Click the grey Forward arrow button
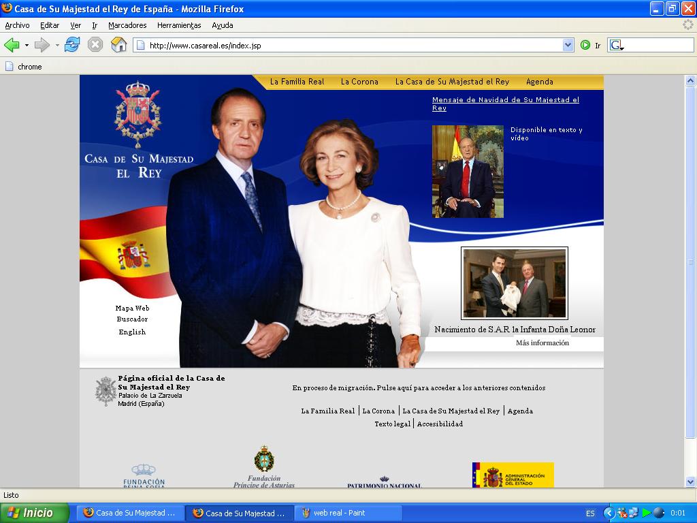Viewport: 697px width, 523px height. point(42,45)
